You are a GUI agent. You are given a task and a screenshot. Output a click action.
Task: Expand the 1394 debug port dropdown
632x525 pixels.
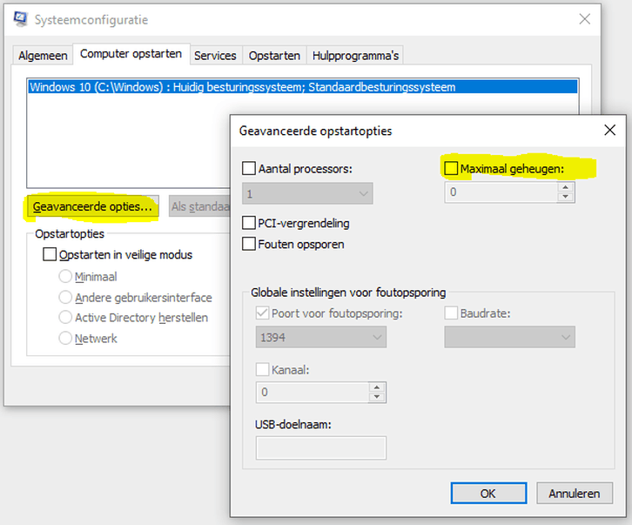point(321,337)
